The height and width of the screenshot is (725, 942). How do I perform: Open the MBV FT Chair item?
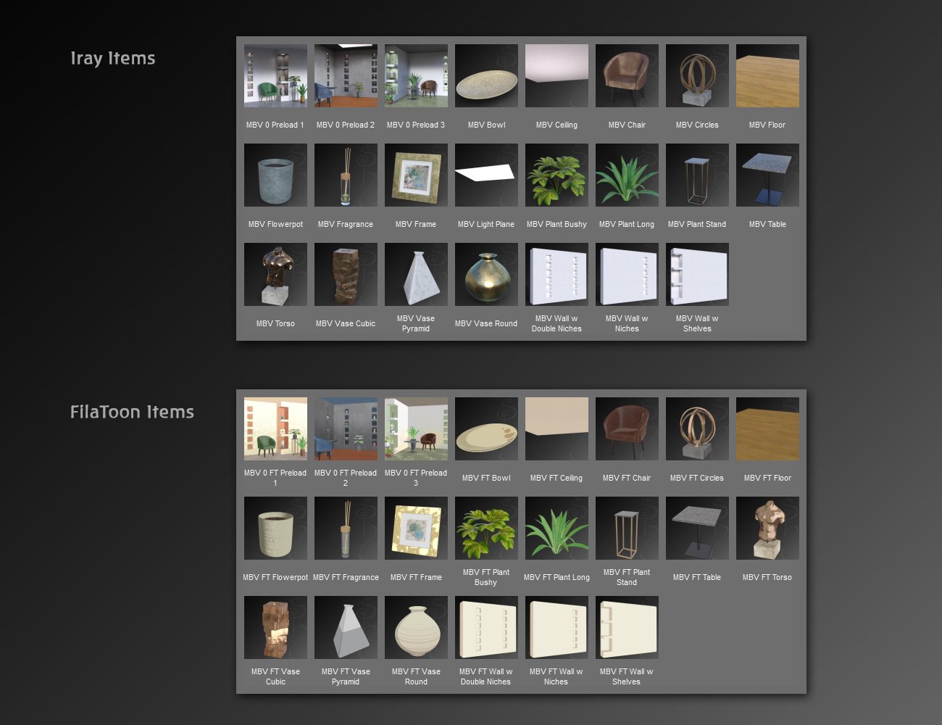click(x=627, y=428)
